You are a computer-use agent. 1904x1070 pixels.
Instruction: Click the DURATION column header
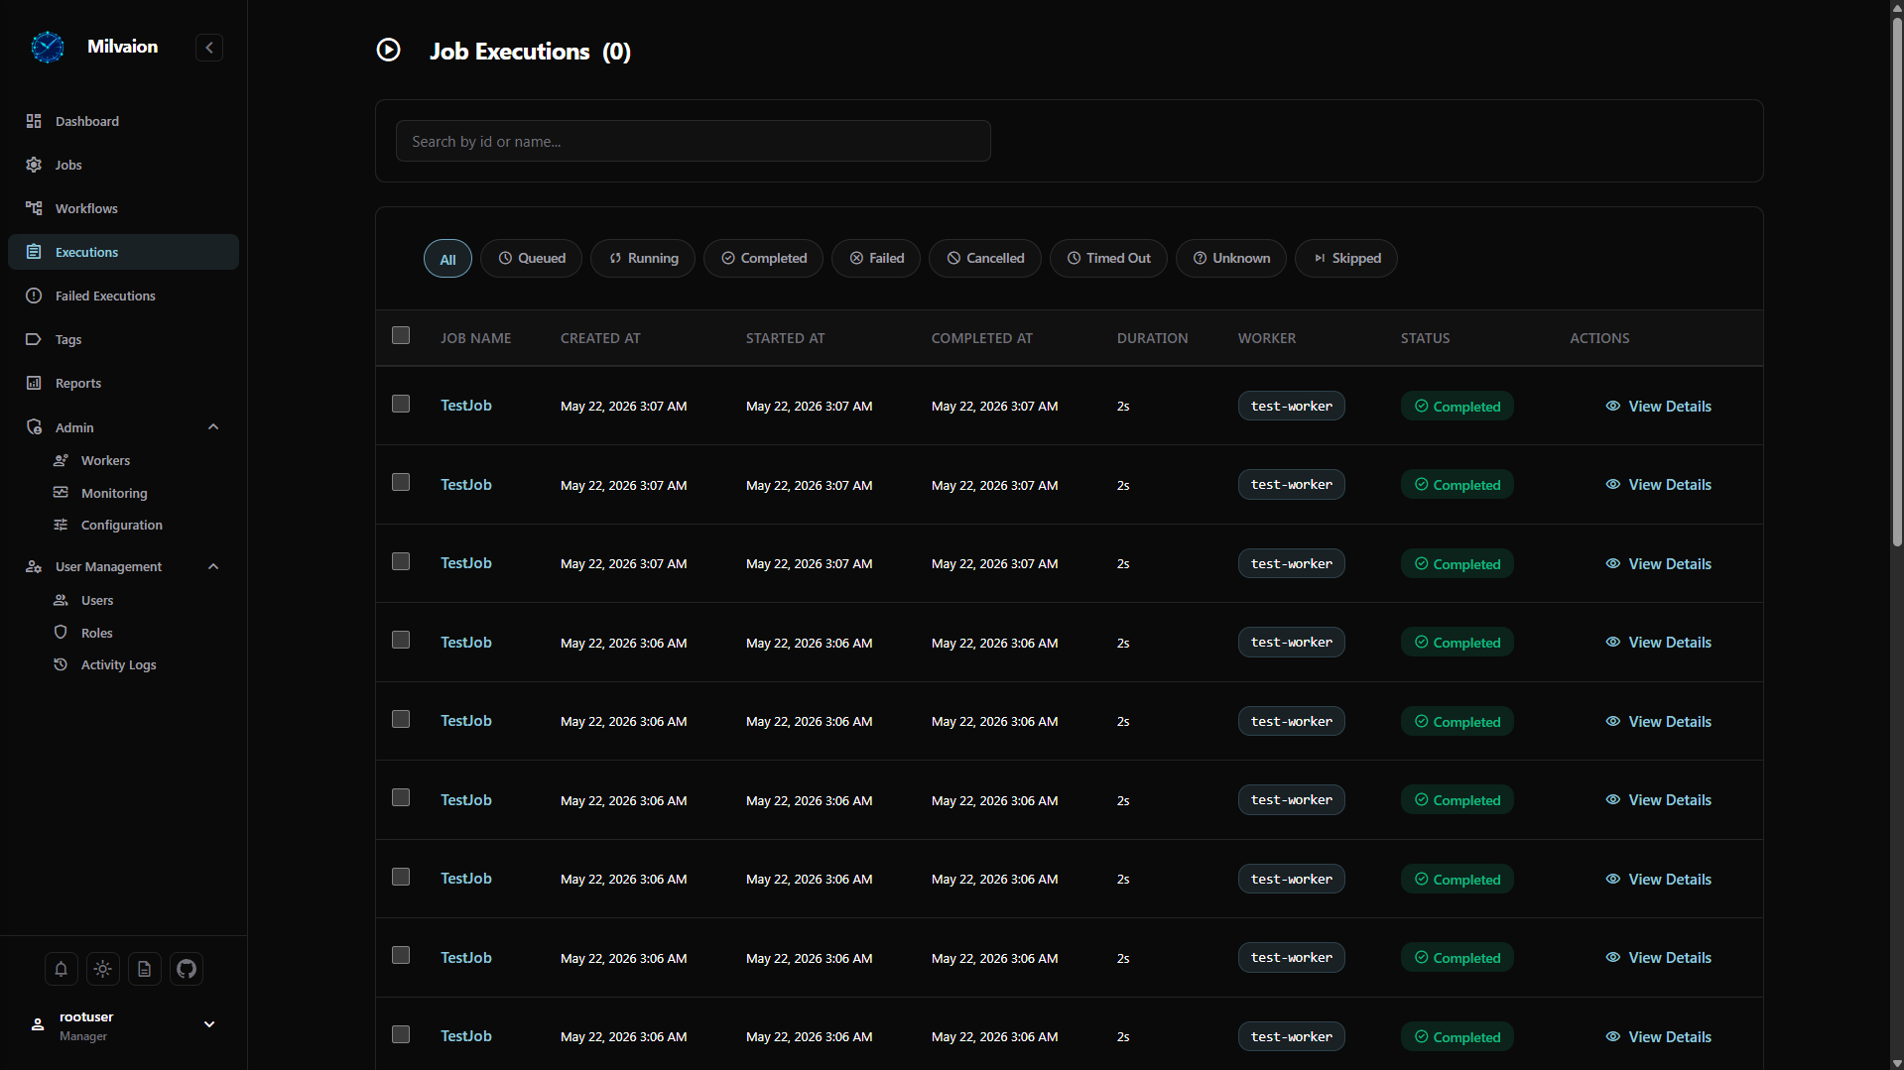click(x=1152, y=338)
